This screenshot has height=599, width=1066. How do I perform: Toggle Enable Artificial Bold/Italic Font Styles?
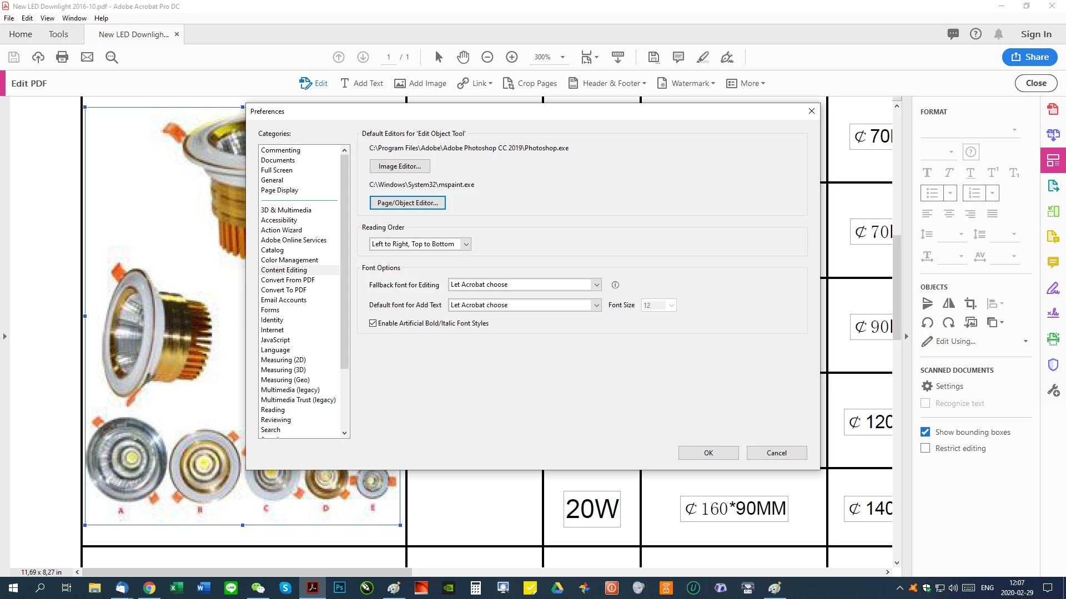tap(373, 323)
